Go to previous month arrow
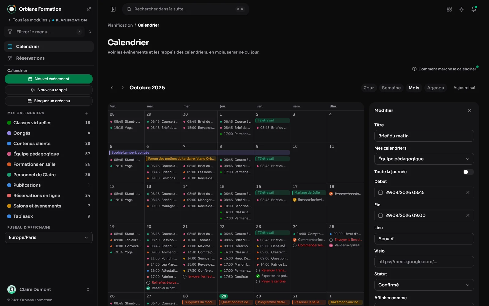 click(x=112, y=88)
